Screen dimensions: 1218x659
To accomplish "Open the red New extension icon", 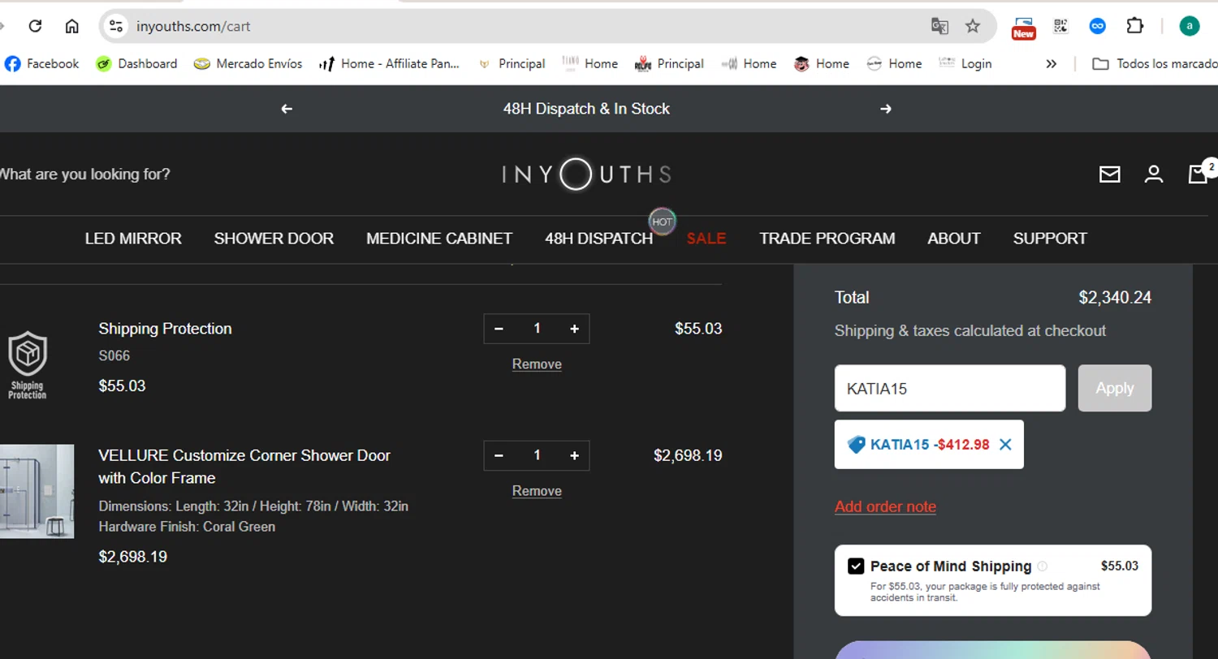I will [1023, 28].
